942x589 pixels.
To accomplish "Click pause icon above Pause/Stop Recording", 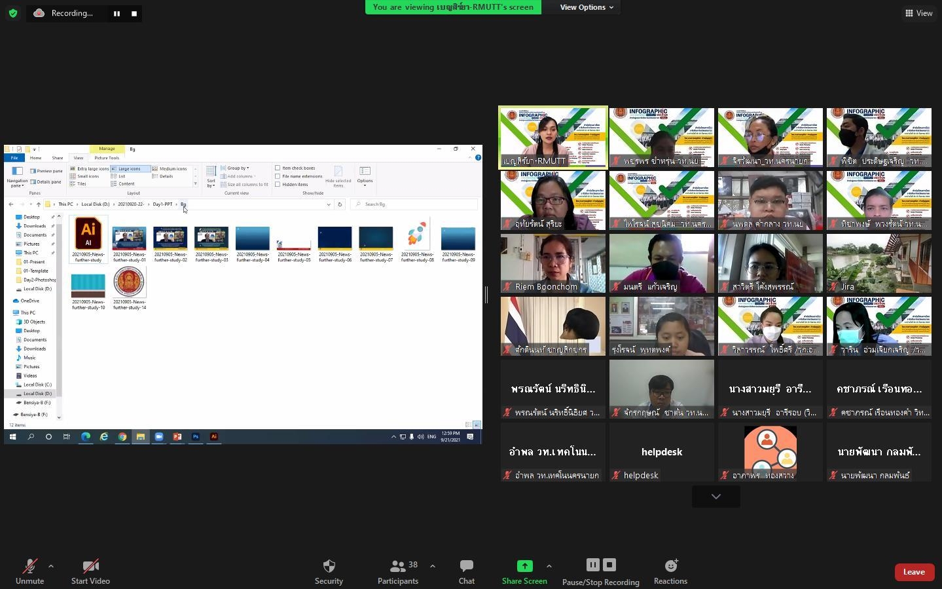I will tap(592, 565).
